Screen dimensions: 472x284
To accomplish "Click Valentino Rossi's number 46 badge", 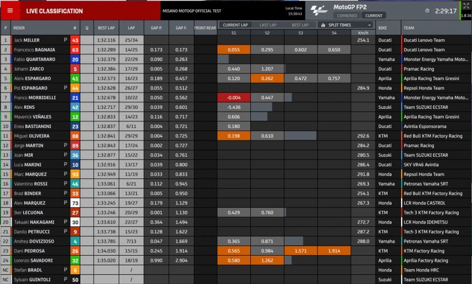I will [75, 184].
